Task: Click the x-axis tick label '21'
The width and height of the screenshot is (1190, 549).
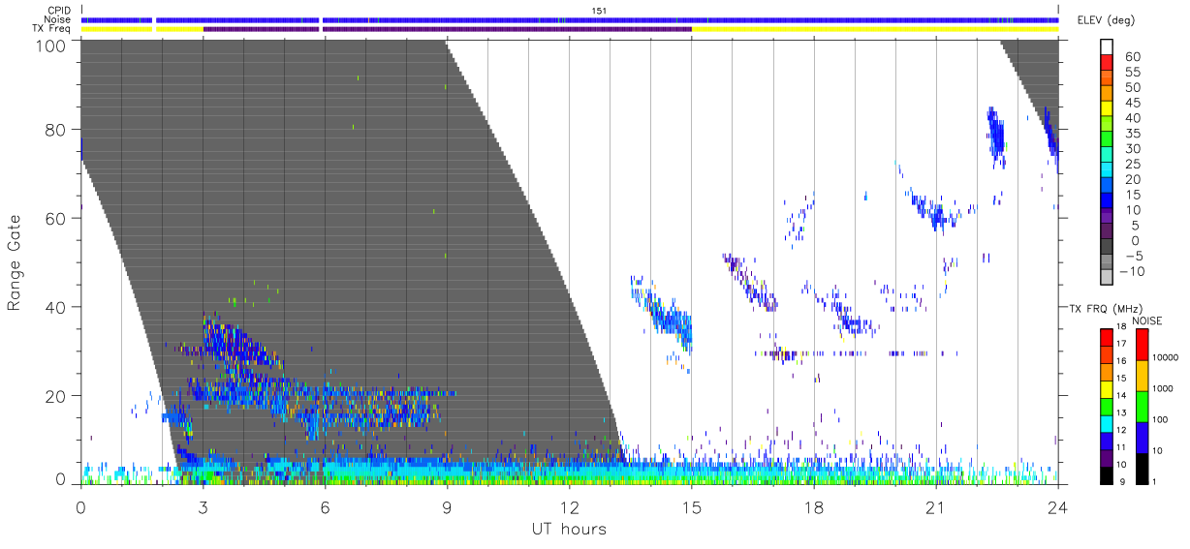Action: [935, 506]
